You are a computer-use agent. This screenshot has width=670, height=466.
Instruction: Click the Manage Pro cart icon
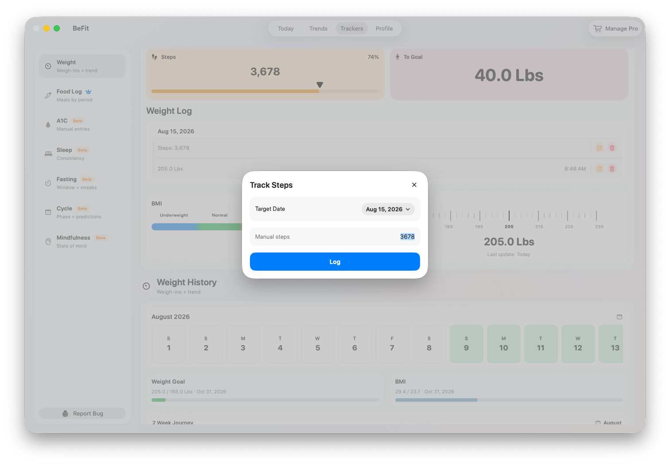598,28
